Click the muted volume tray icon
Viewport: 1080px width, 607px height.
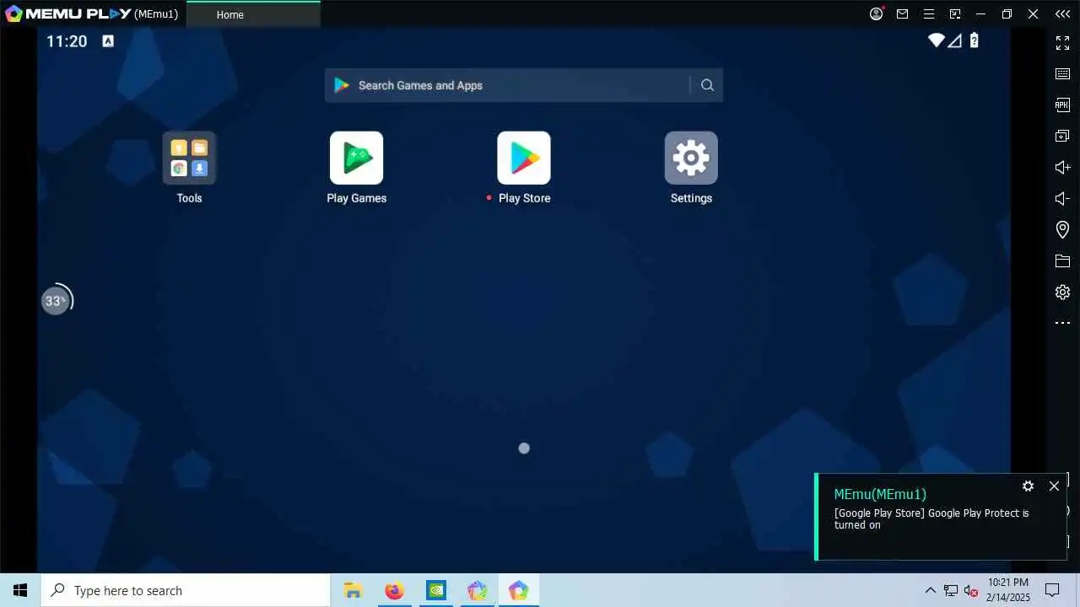pyautogui.click(x=970, y=590)
